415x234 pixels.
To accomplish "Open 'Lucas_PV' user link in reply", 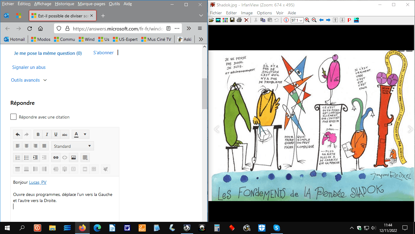I will point(38,182).
